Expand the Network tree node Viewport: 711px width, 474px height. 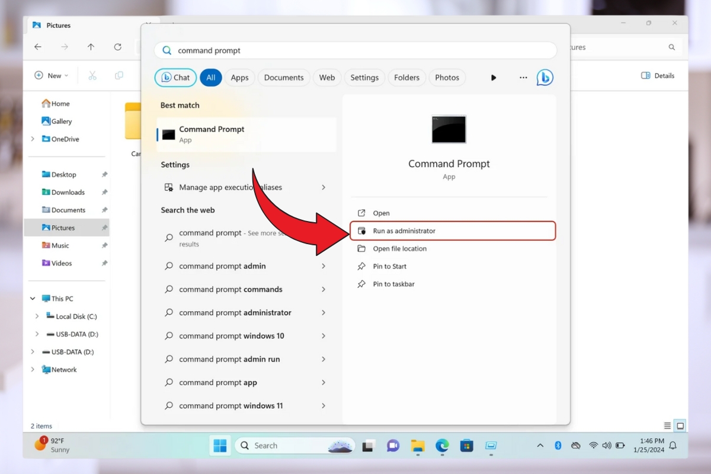[x=33, y=370]
